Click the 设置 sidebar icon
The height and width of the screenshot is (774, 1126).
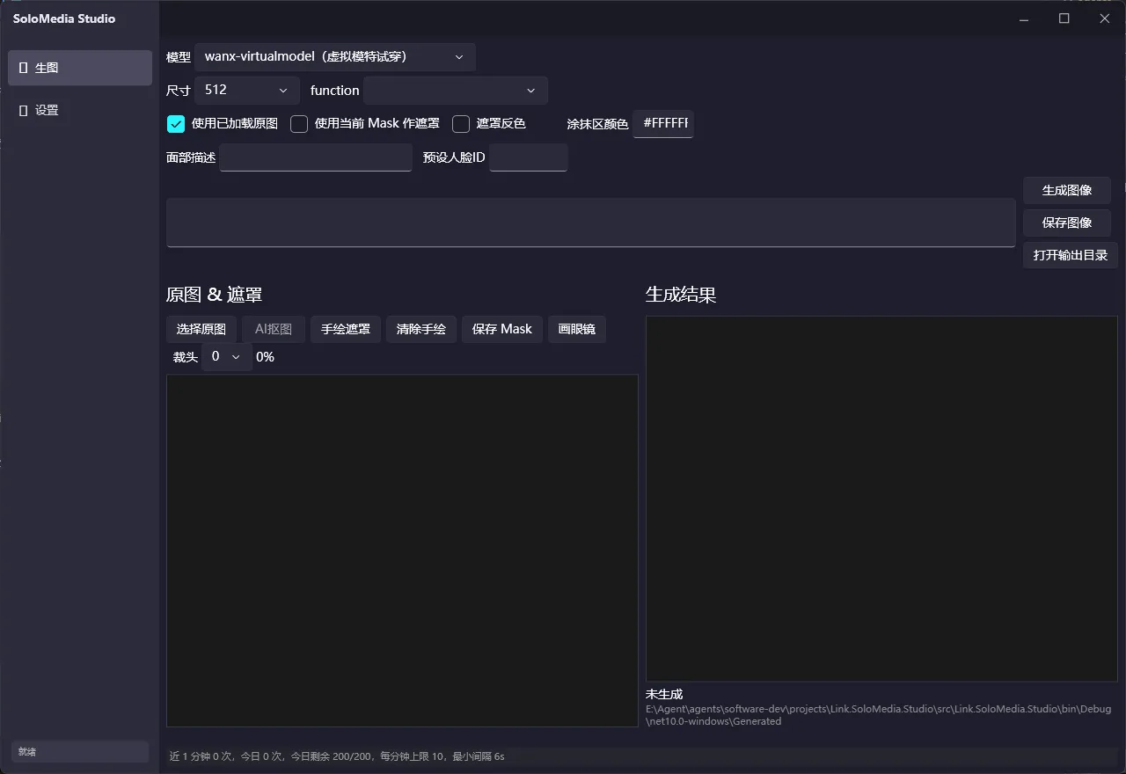(x=23, y=110)
